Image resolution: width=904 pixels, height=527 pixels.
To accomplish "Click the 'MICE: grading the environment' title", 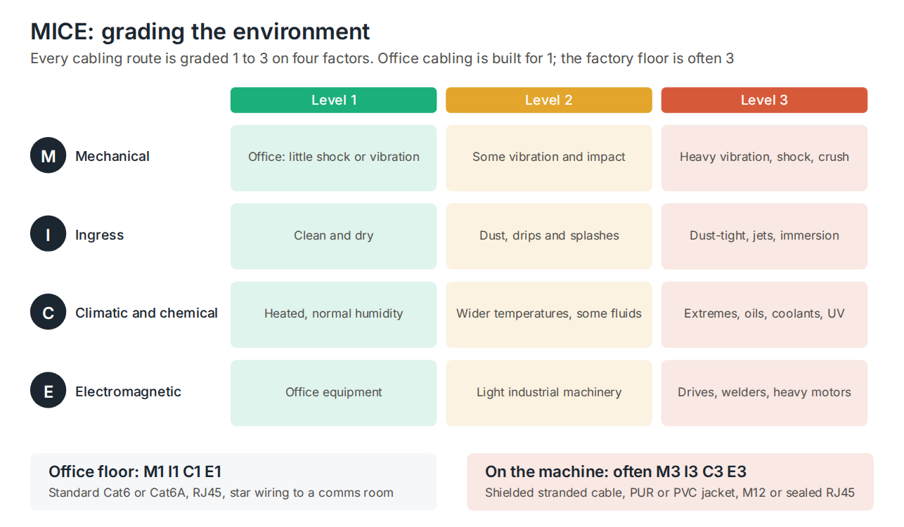I will pos(200,32).
